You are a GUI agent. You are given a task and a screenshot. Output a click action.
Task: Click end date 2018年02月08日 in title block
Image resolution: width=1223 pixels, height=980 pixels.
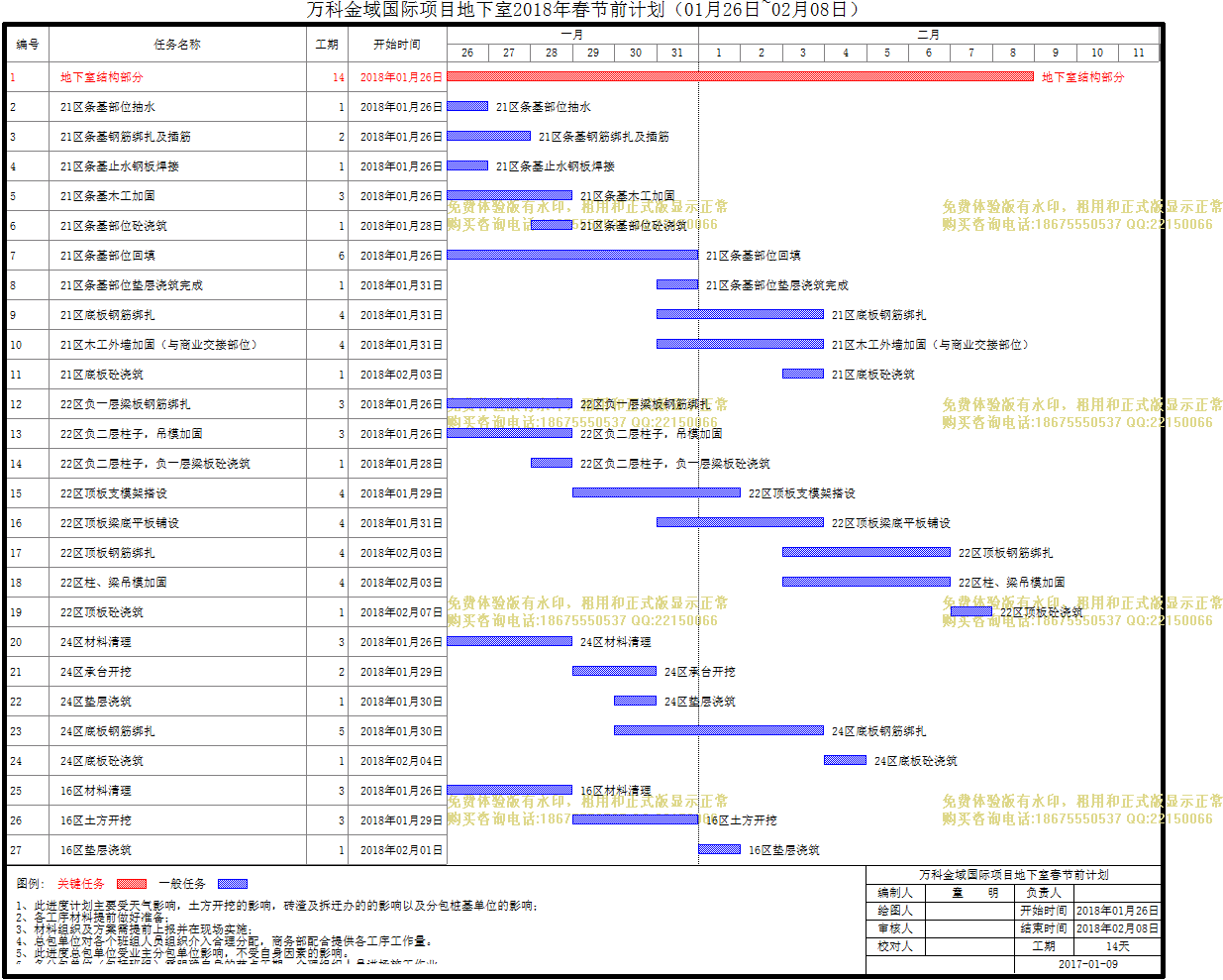point(1117,928)
